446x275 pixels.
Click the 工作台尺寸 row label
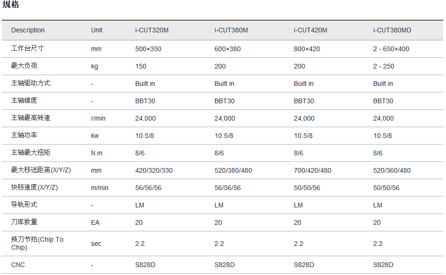pyautogui.click(x=27, y=48)
